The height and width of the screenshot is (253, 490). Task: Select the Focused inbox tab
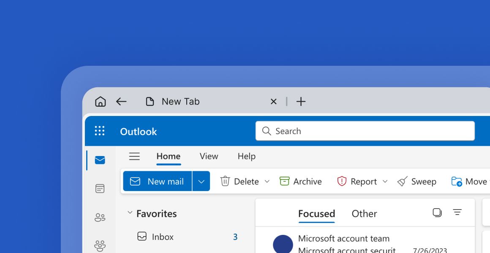click(x=316, y=214)
